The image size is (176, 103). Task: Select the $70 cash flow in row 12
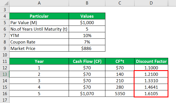point(87,68)
